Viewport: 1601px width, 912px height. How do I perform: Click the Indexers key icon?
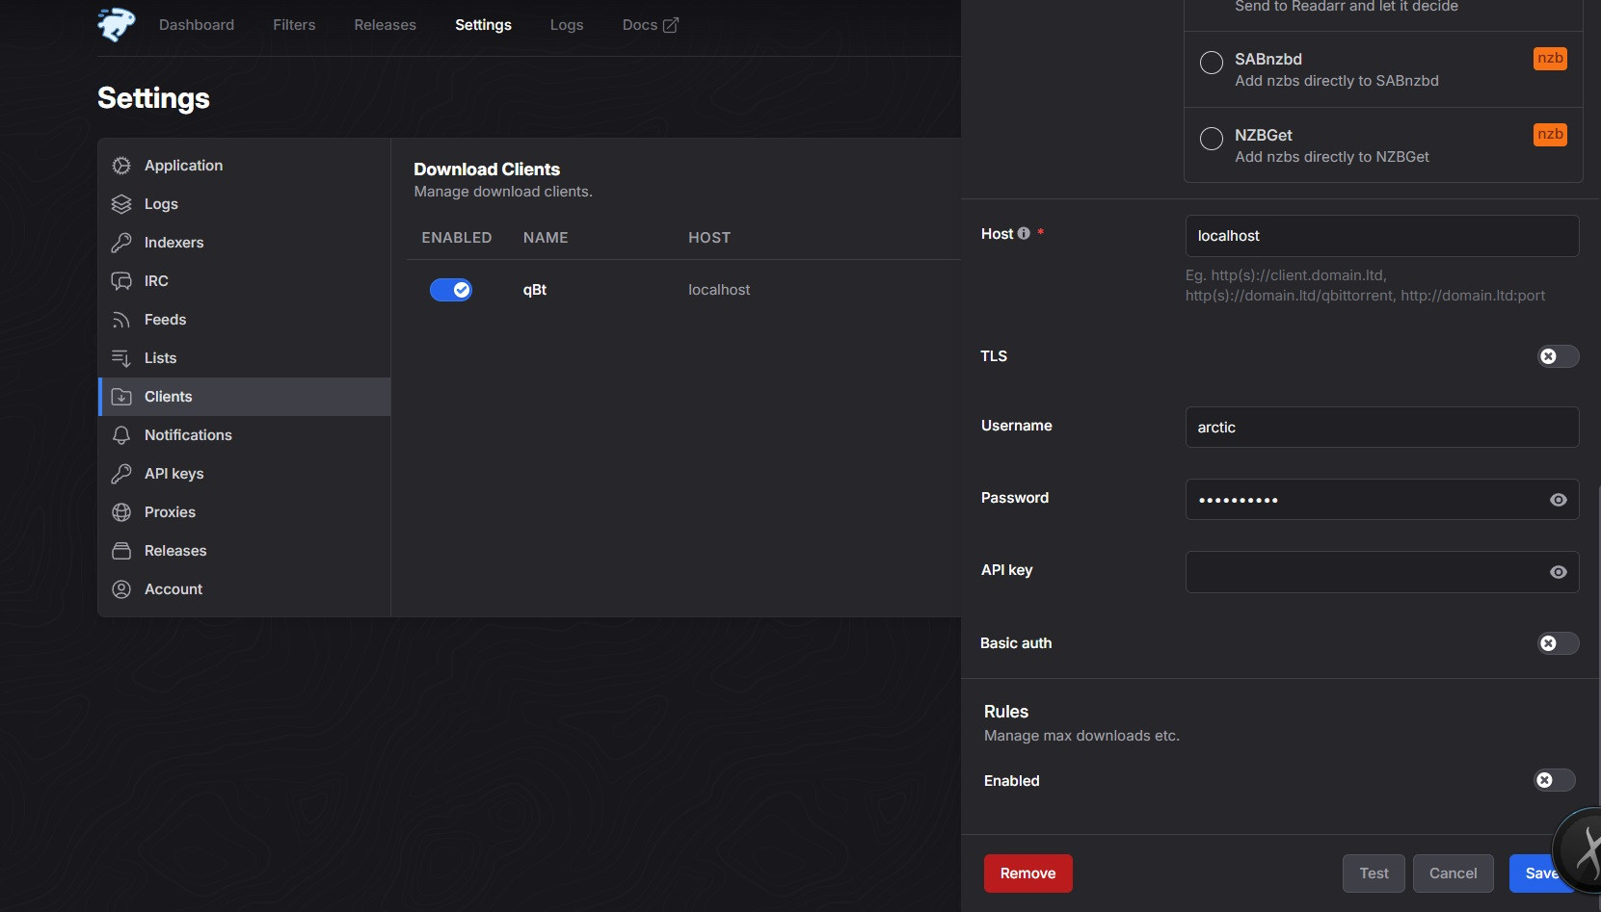pyautogui.click(x=121, y=243)
